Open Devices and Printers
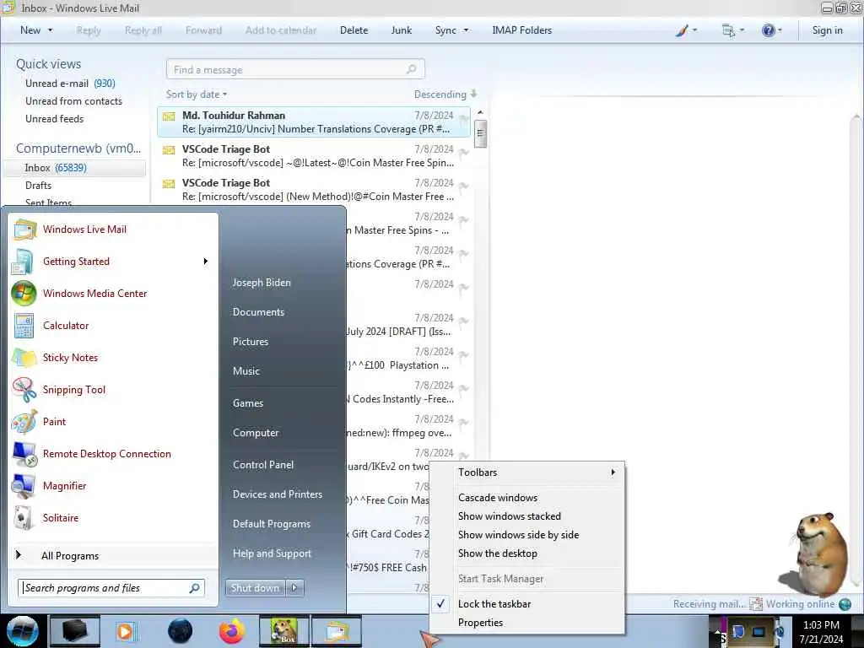The width and height of the screenshot is (864, 648). 277,494
